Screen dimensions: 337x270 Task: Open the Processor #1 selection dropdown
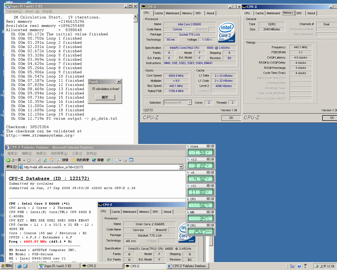pos(190,103)
